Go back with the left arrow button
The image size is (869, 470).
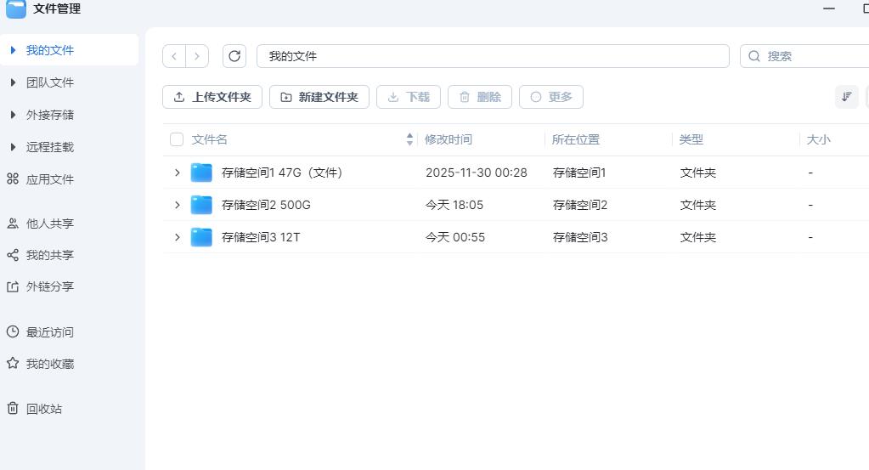[174, 56]
